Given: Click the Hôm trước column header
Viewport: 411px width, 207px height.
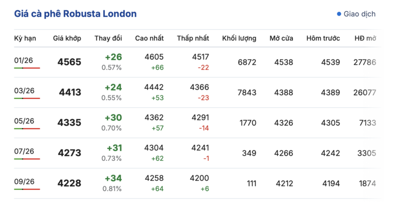Looking at the screenshot, I should pos(323,39).
